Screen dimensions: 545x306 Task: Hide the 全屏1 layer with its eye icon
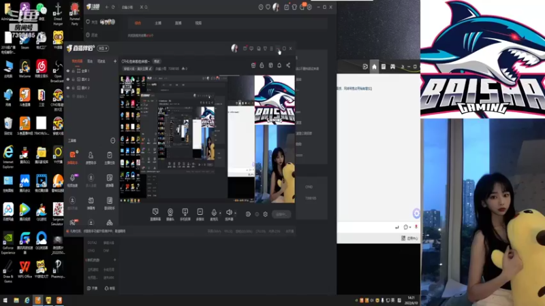click(68, 71)
